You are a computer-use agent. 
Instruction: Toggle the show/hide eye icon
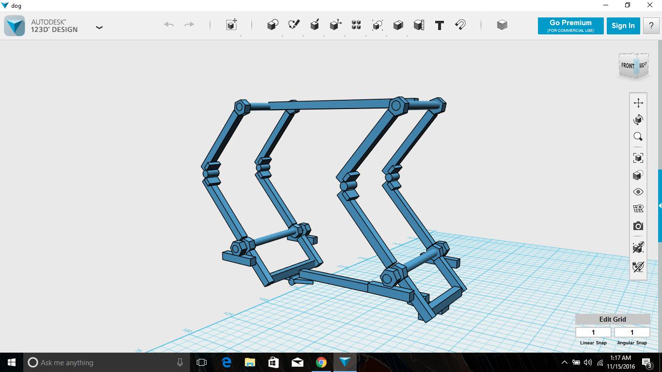click(638, 192)
